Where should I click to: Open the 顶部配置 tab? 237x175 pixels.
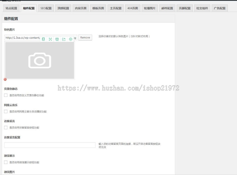click(63, 8)
